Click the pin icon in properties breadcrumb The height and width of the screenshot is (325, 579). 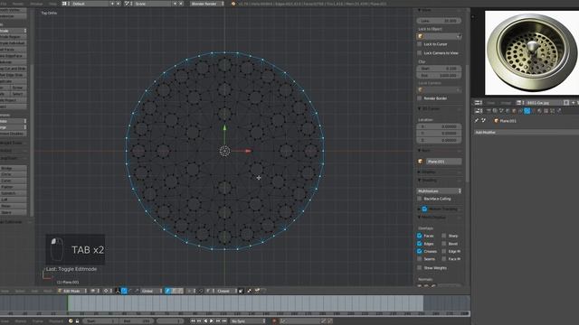[x=477, y=120]
